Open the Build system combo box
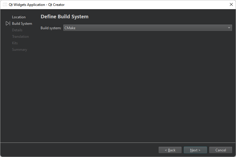 [x=147, y=28]
